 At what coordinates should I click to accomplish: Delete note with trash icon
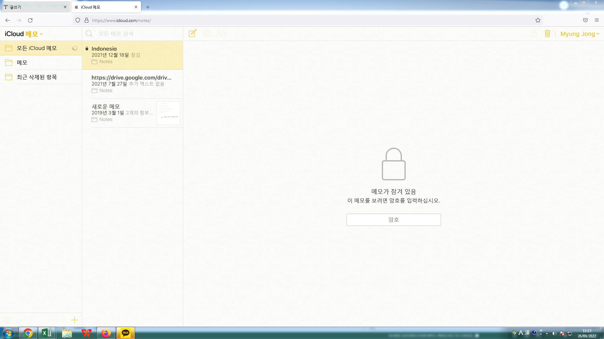[x=548, y=33]
